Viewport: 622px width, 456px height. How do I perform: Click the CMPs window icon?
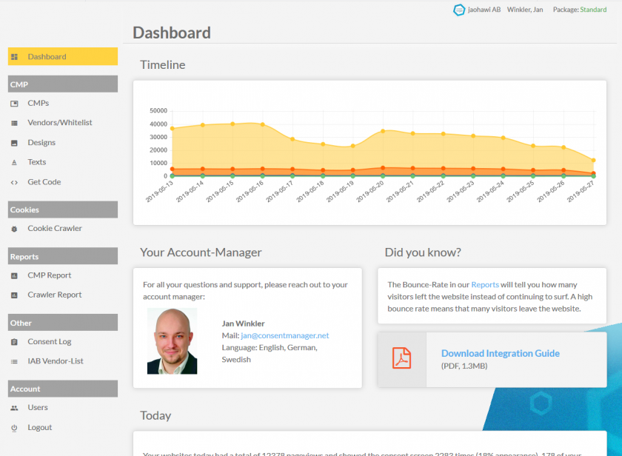tap(14, 104)
